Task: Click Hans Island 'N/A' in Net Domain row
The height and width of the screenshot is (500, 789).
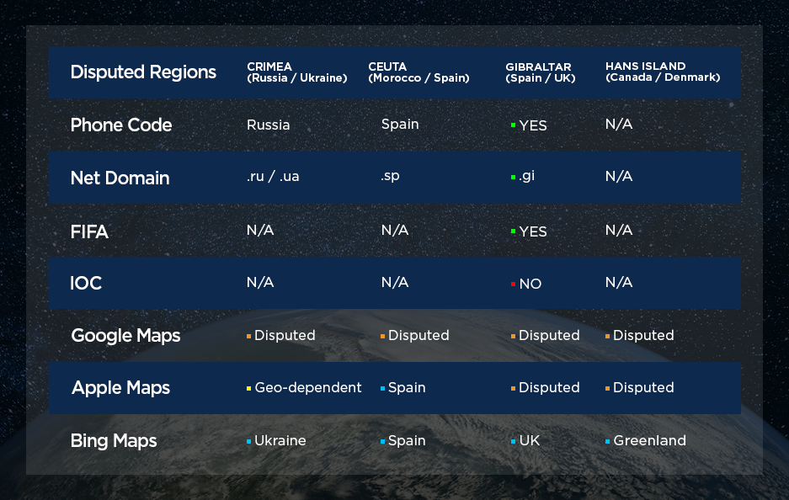Action: click(x=619, y=177)
